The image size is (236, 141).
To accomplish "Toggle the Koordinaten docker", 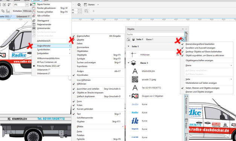I will pos(82,75).
